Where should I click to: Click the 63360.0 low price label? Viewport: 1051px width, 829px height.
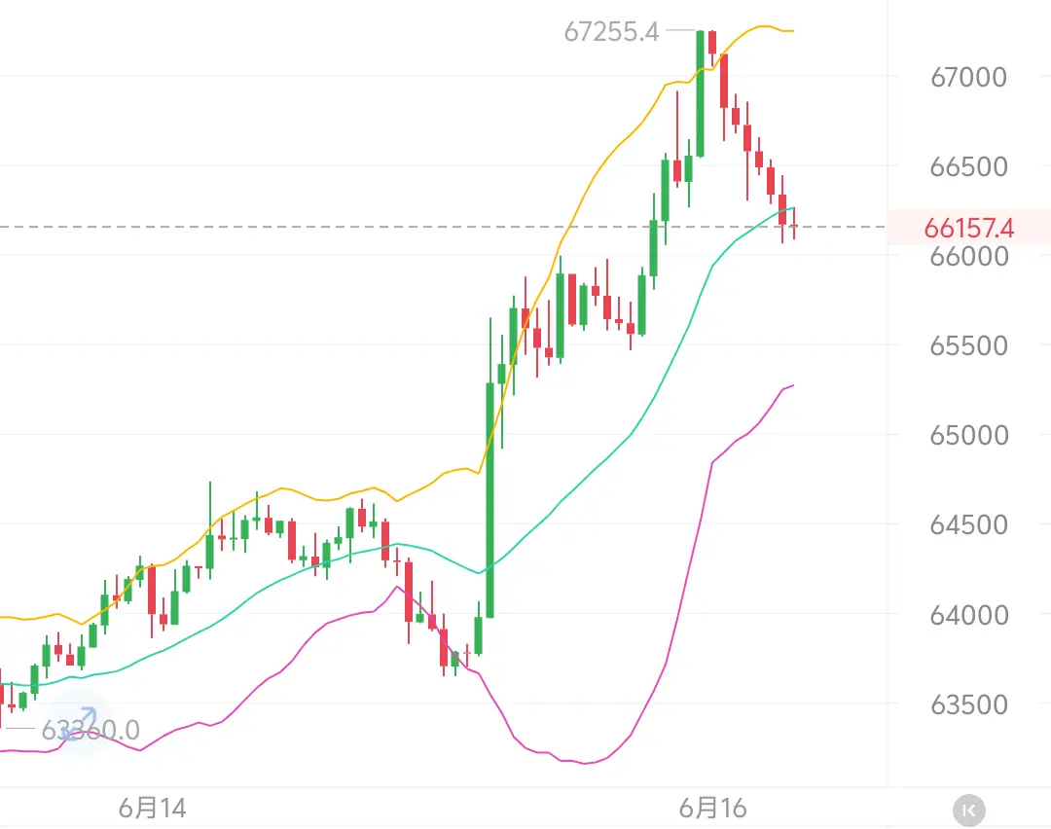point(91,730)
